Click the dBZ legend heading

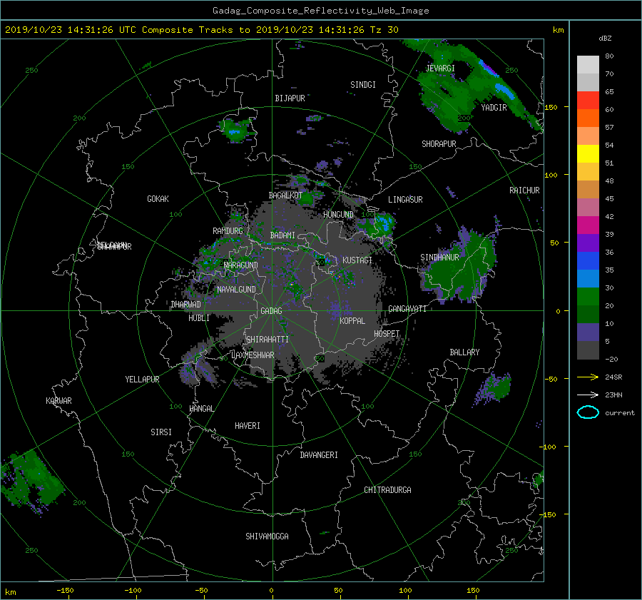point(605,39)
